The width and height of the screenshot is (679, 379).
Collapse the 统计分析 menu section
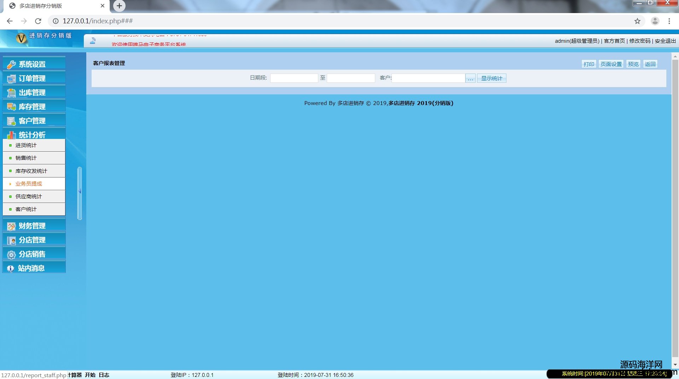32,135
